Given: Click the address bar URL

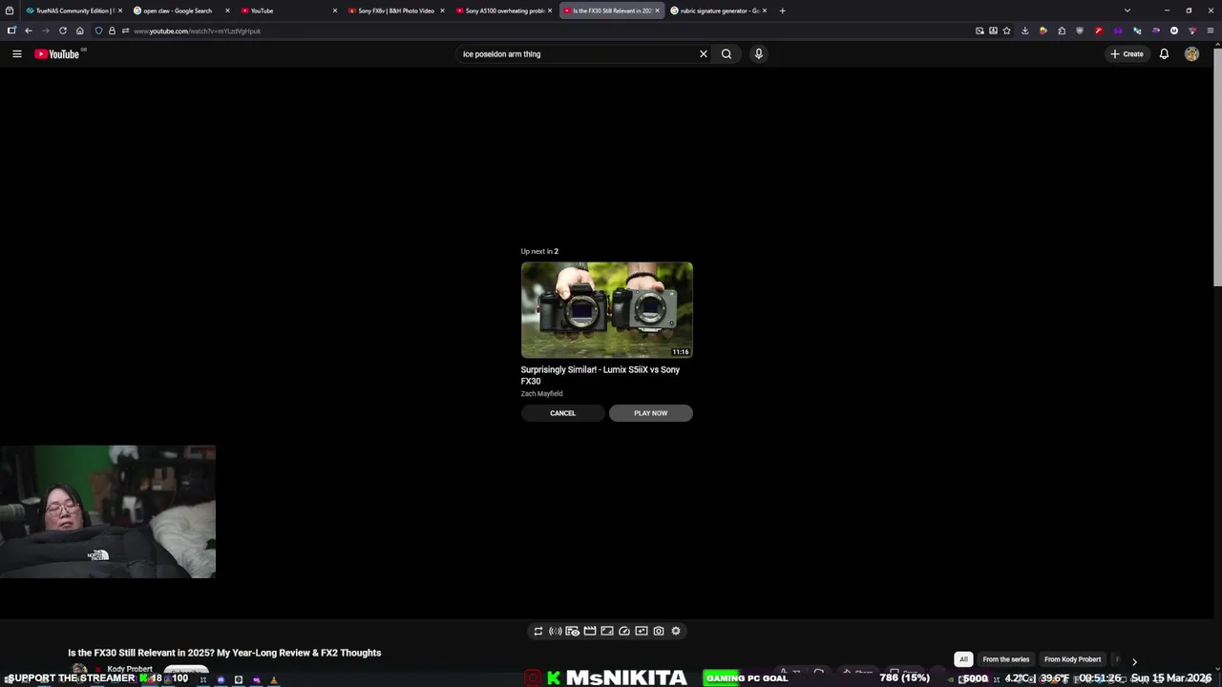Looking at the screenshot, I should pos(198,31).
